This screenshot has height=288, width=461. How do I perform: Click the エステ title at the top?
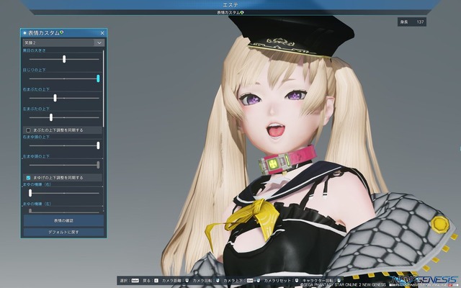click(230, 5)
